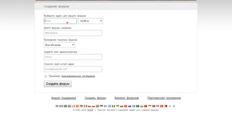Open the пользовательское соглашение link
Image resolution: width=232 pixels, height=130 pixels.
tap(78, 76)
